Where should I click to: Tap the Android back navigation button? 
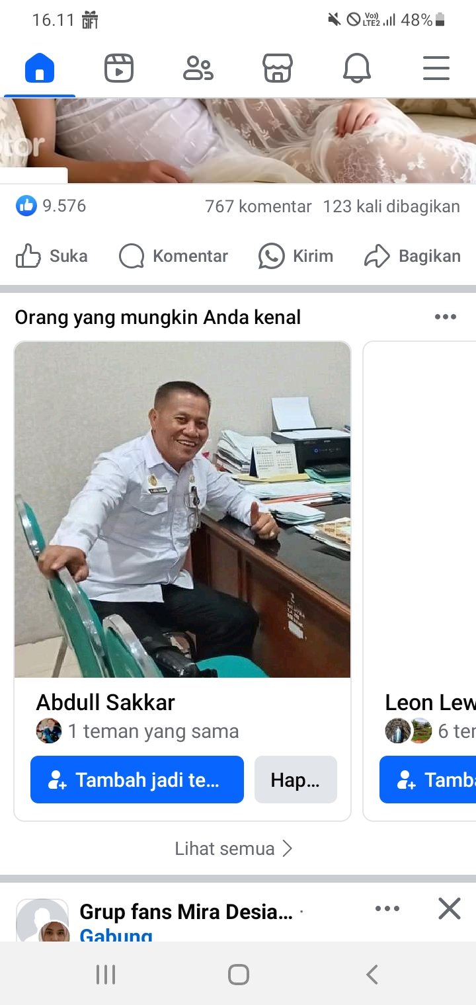(372, 974)
